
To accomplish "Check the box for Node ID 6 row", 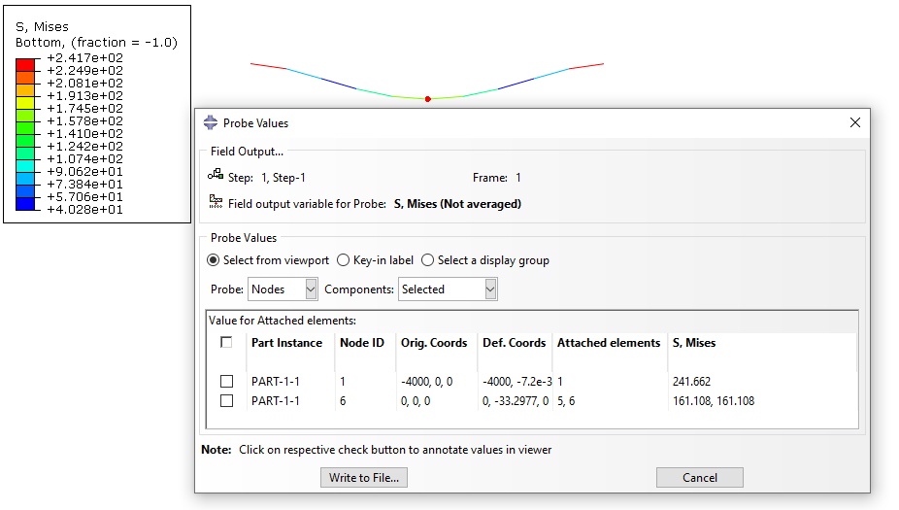I will pyautogui.click(x=227, y=401).
